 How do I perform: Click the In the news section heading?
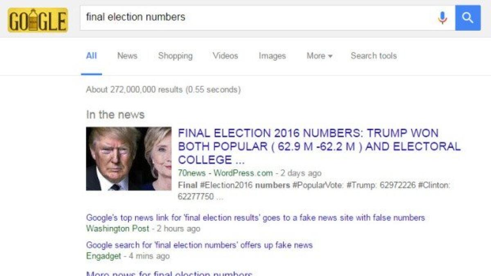point(115,114)
